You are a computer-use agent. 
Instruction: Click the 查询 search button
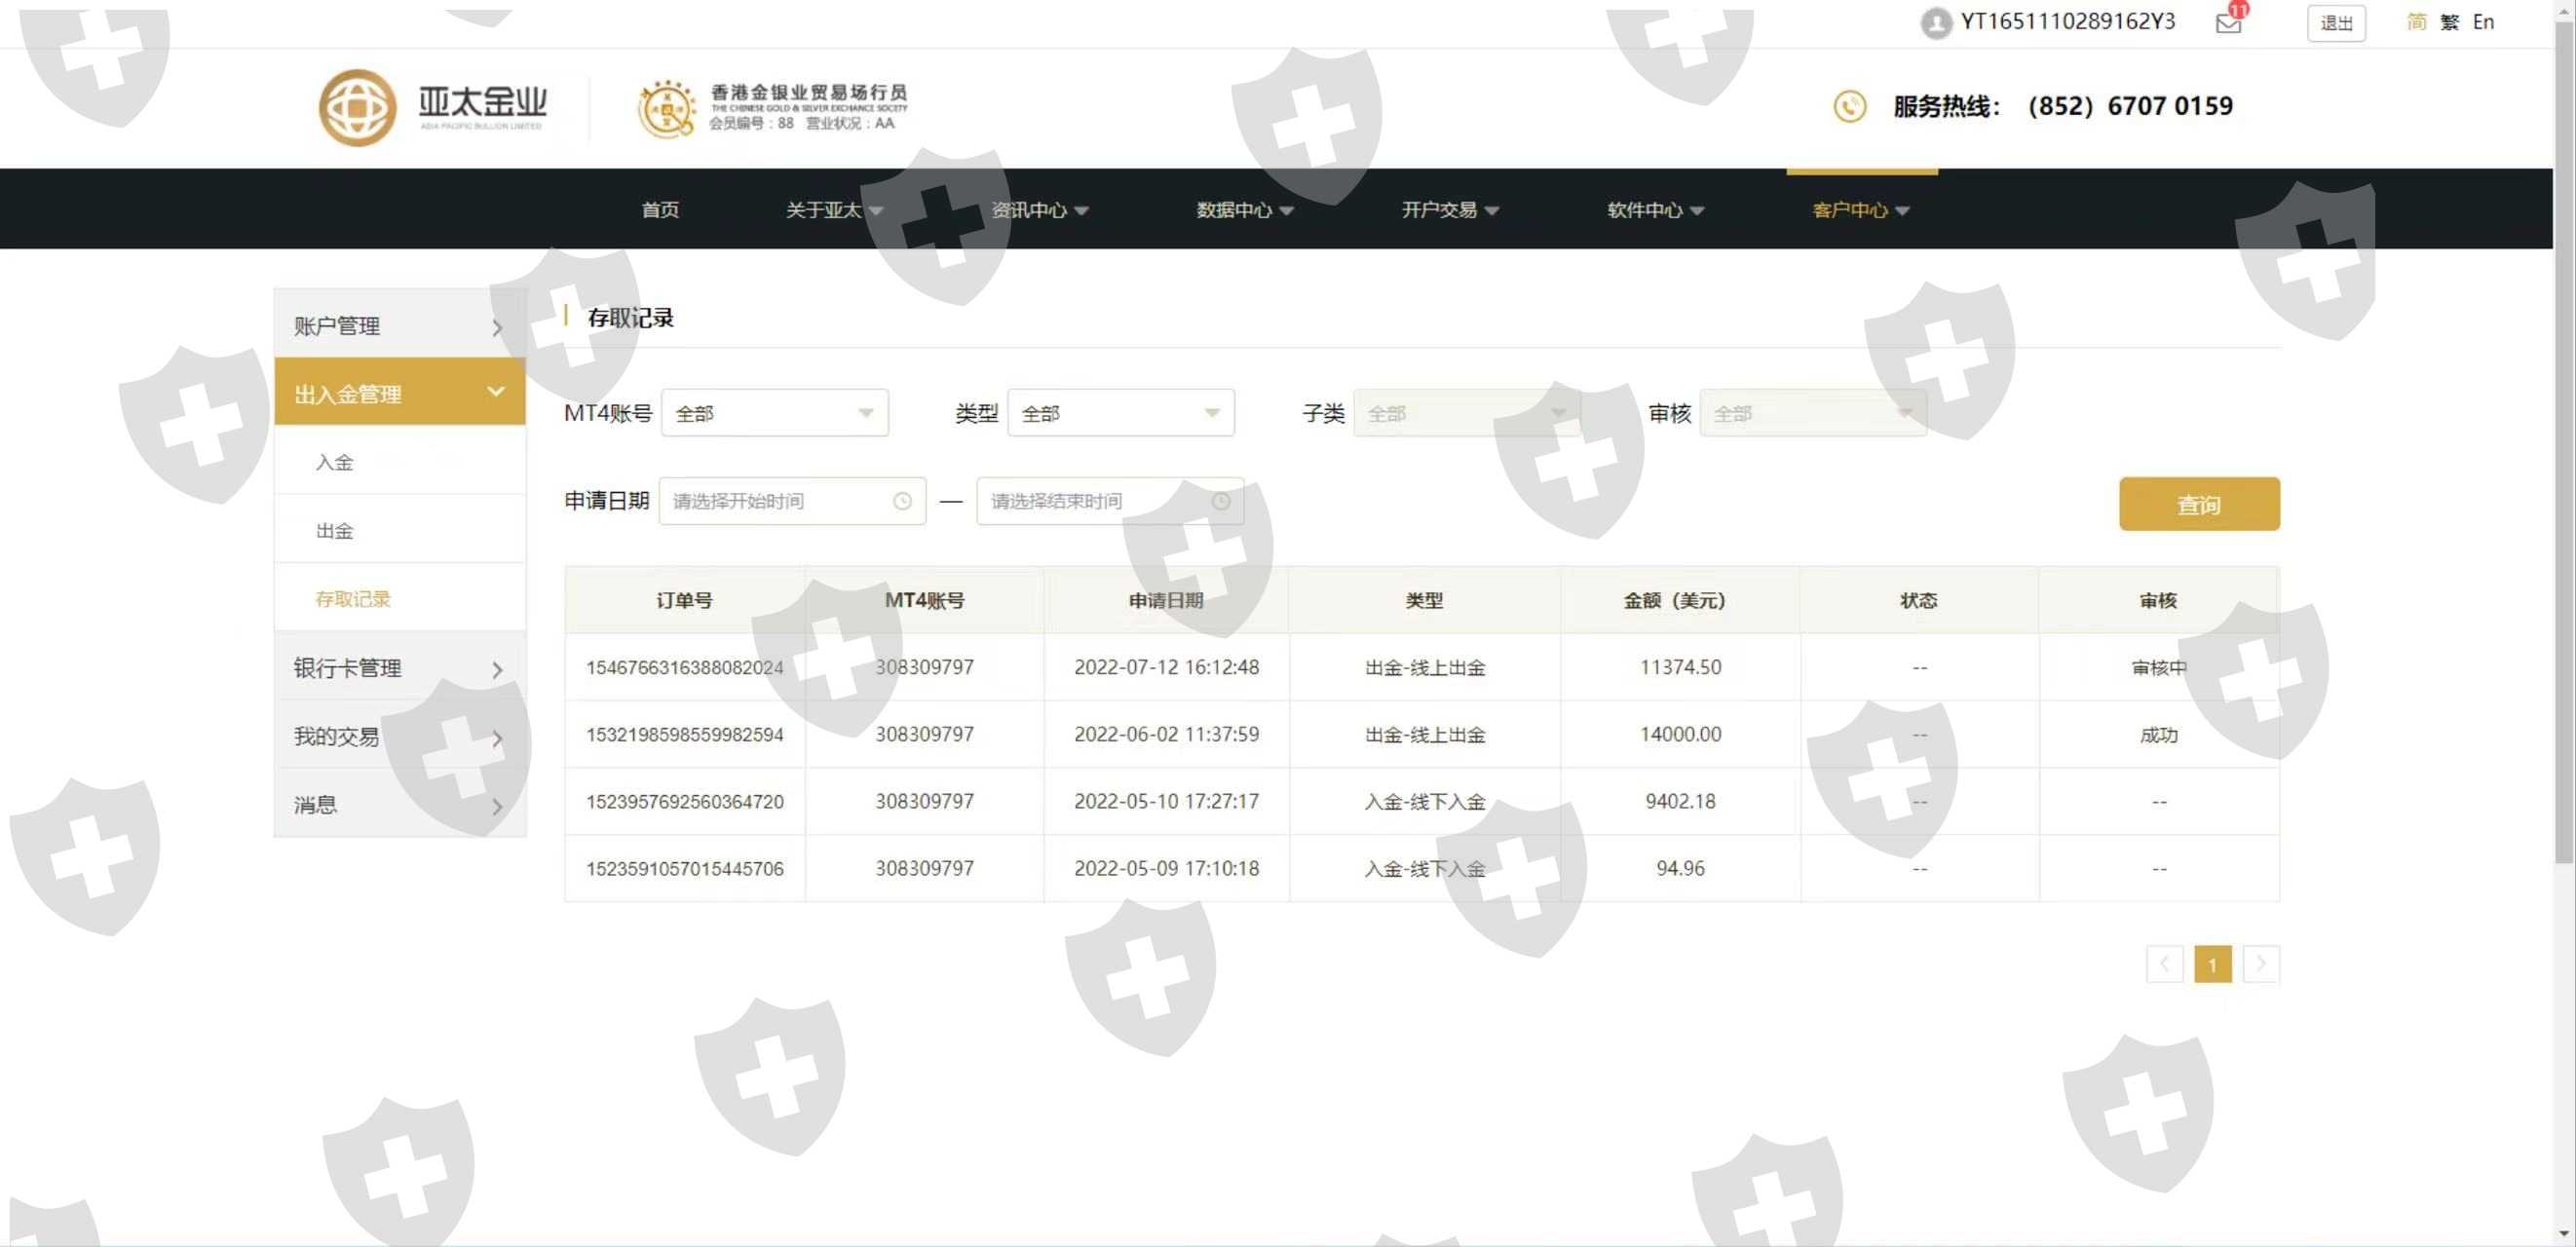pyautogui.click(x=2198, y=504)
